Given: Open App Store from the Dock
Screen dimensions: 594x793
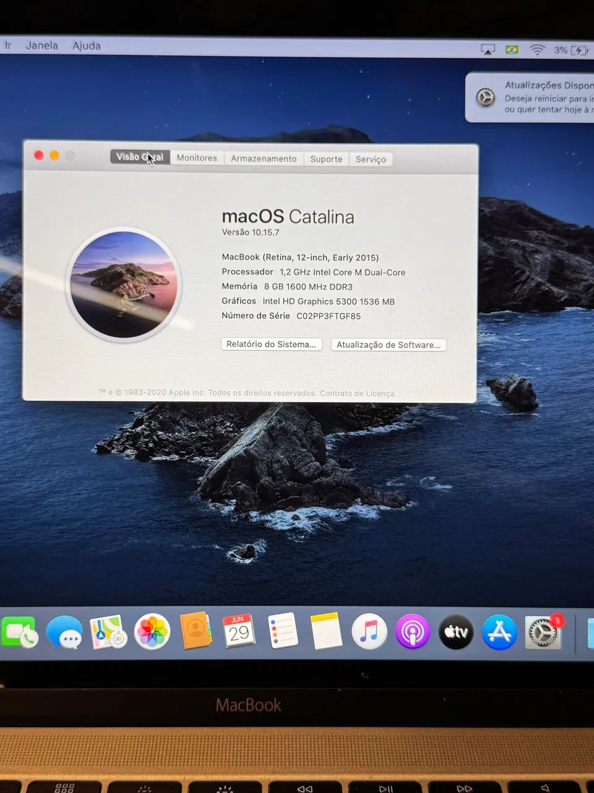Looking at the screenshot, I should click(499, 632).
